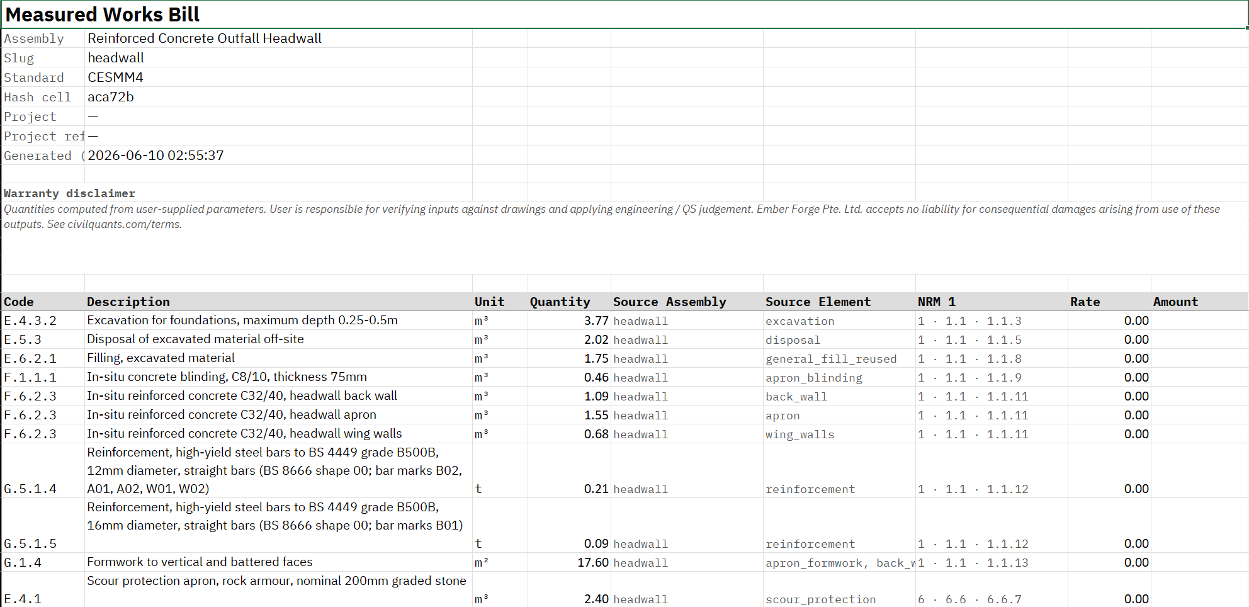
Task: Select unit 'm²' in the Formwork row
Action: tap(500, 562)
